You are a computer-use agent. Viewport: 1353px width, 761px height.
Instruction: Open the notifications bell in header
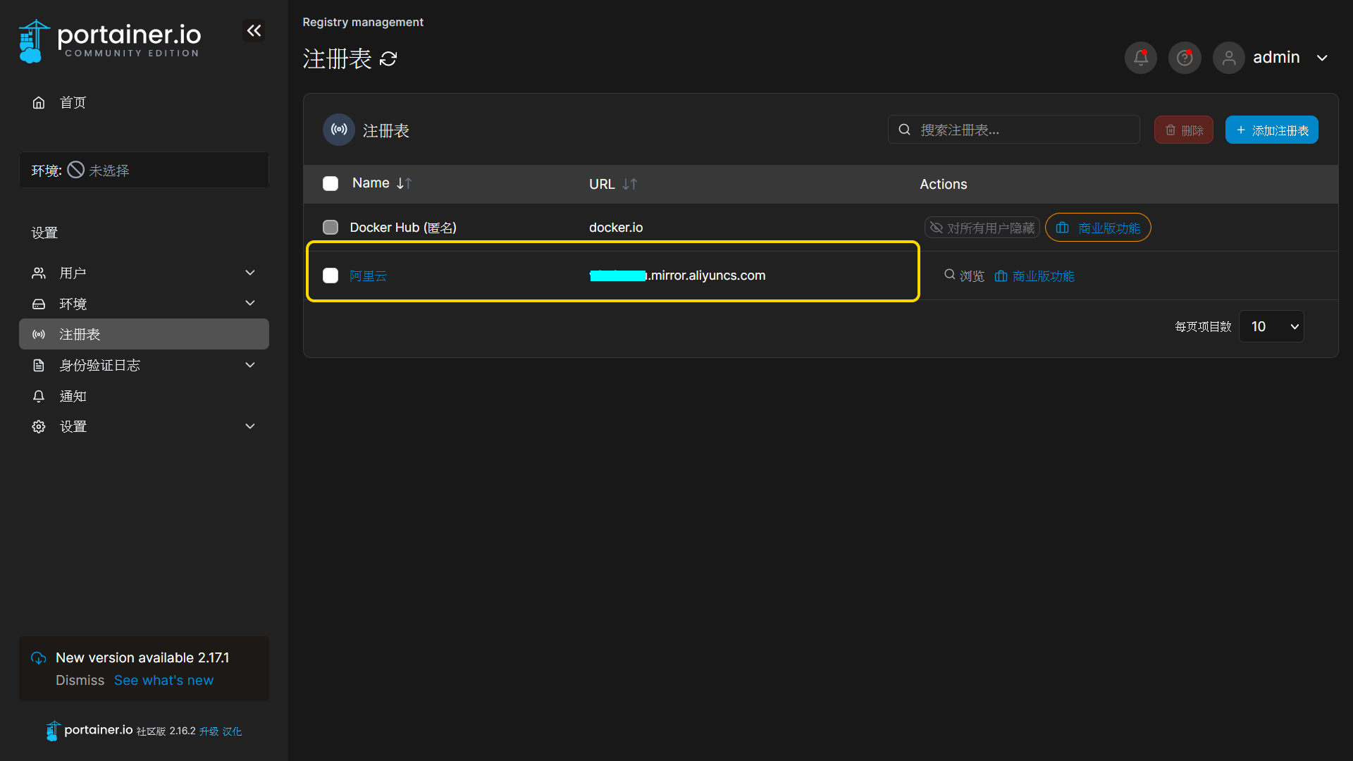point(1140,58)
